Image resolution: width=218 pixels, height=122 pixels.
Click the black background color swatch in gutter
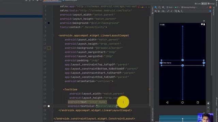[x=49, y=23]
